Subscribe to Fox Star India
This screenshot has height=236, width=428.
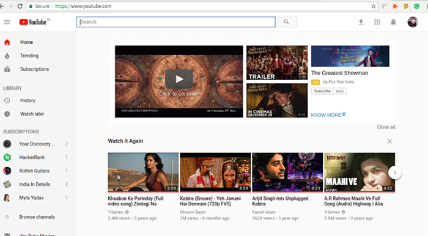(x=322, y=91)
